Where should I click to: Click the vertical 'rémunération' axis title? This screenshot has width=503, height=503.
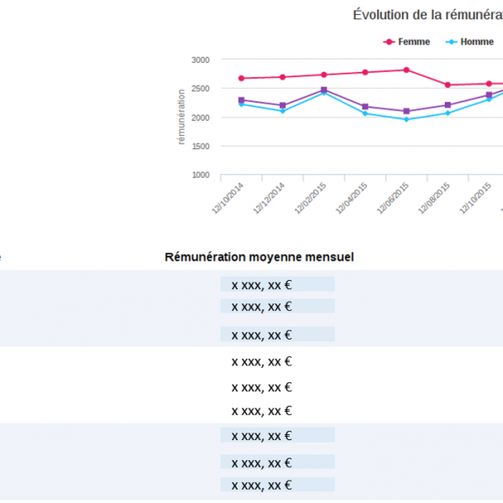(x=181, y=117)
